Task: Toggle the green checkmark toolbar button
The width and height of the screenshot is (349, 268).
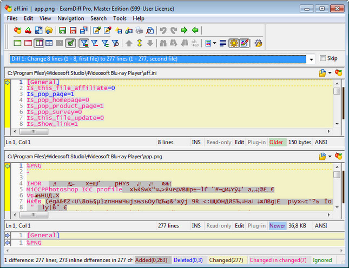Action: 70,43
